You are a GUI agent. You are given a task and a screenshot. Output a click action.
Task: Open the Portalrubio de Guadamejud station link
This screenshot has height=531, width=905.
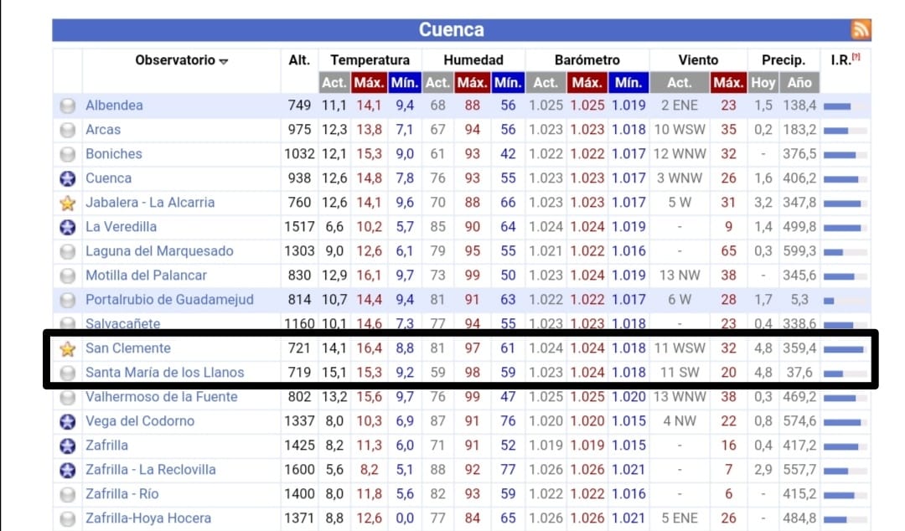tap(169, 300)
